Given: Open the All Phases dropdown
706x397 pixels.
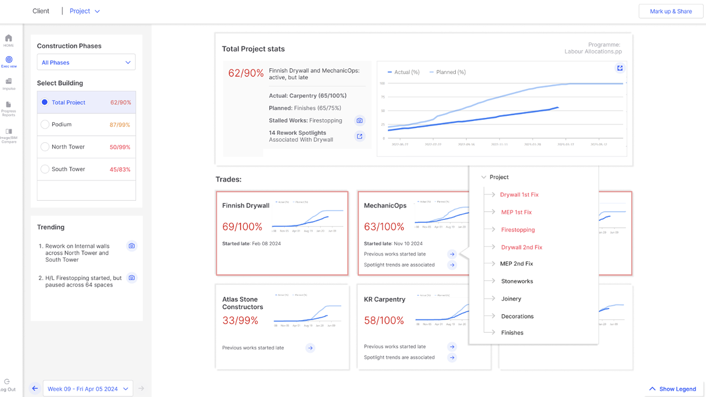Looking at the screenshot, I should click(x=86, y=62).
